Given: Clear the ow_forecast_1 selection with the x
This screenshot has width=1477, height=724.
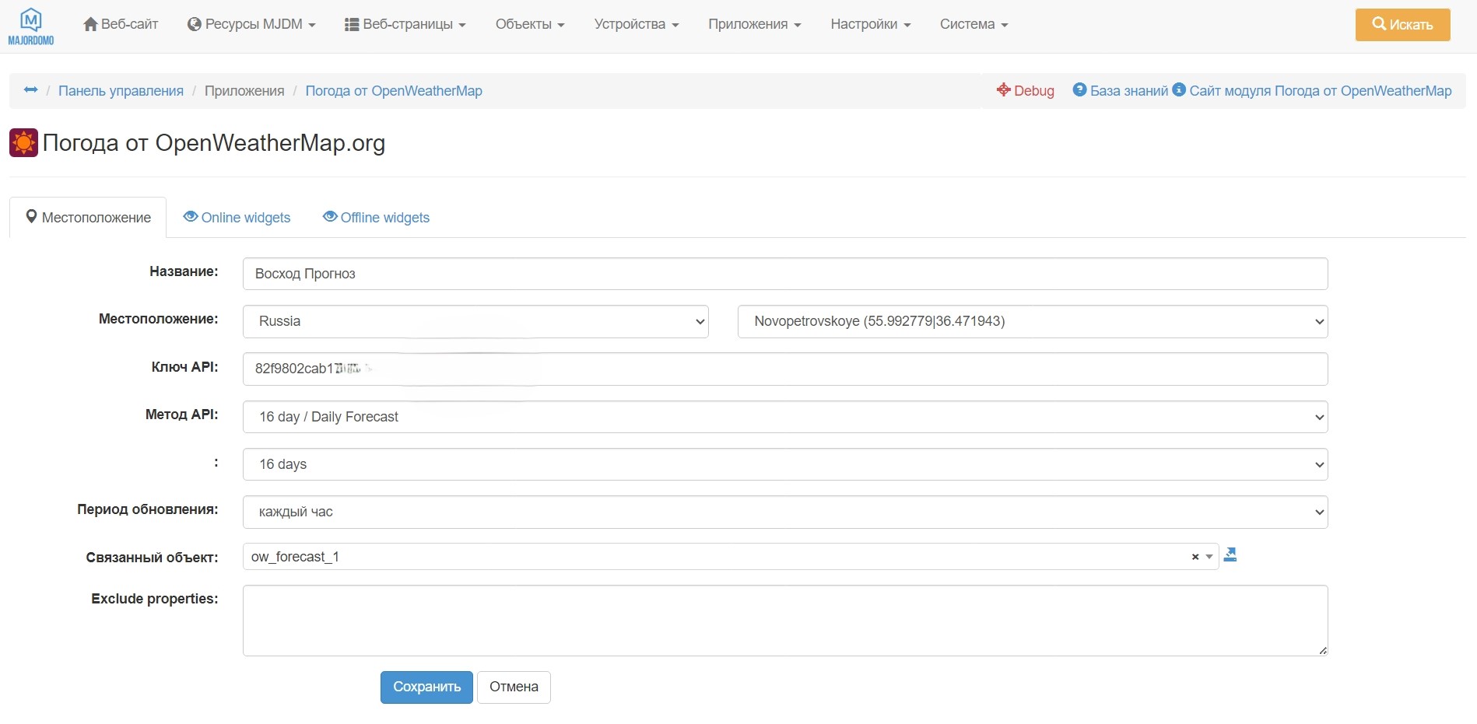Looking at the screenshot, I should [1195, 557].
